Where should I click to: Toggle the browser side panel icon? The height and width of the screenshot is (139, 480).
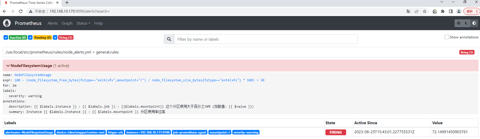point(451,11)
